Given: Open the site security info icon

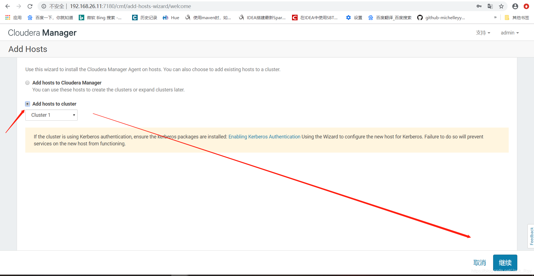Looking at the screenshot, I should click(x=44, y=6).
